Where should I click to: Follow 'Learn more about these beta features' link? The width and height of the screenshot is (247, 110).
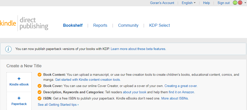click(x=138, y=49)
